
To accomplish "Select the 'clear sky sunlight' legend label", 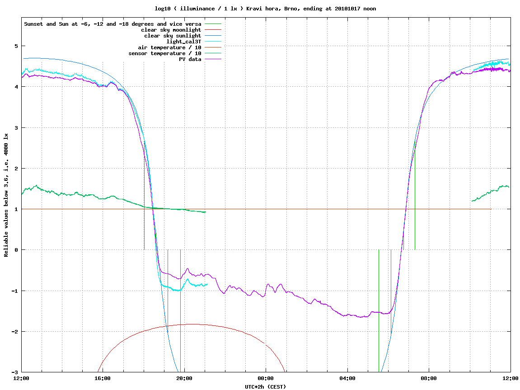I will point(173,36).
